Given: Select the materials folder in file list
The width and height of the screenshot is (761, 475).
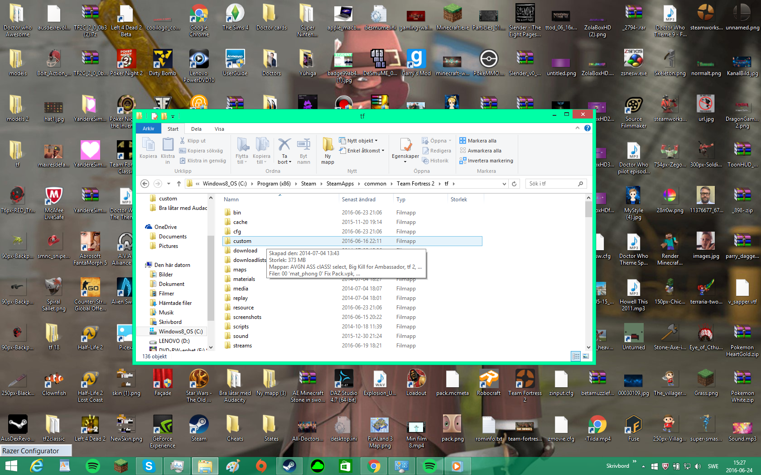Looking at the screenshot, I should pos(244,279).
